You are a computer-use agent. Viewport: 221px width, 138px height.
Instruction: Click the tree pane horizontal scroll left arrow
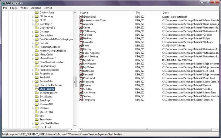pos(4,129)
